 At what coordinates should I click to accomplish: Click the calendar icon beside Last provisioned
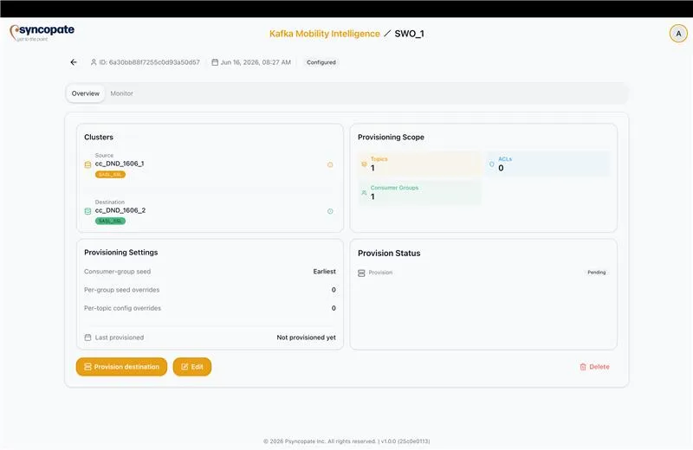[x=87, y=337]
